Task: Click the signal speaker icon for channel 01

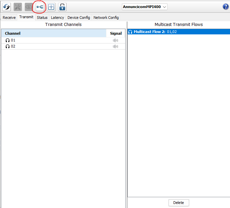Action: pyautogui.click(x=116, y=40)
